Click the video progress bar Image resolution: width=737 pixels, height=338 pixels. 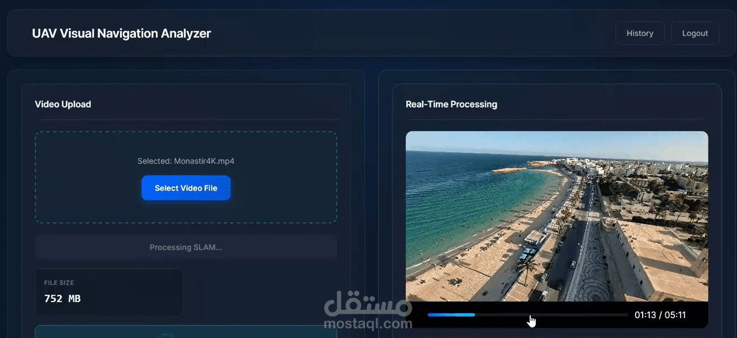(528, 315)
